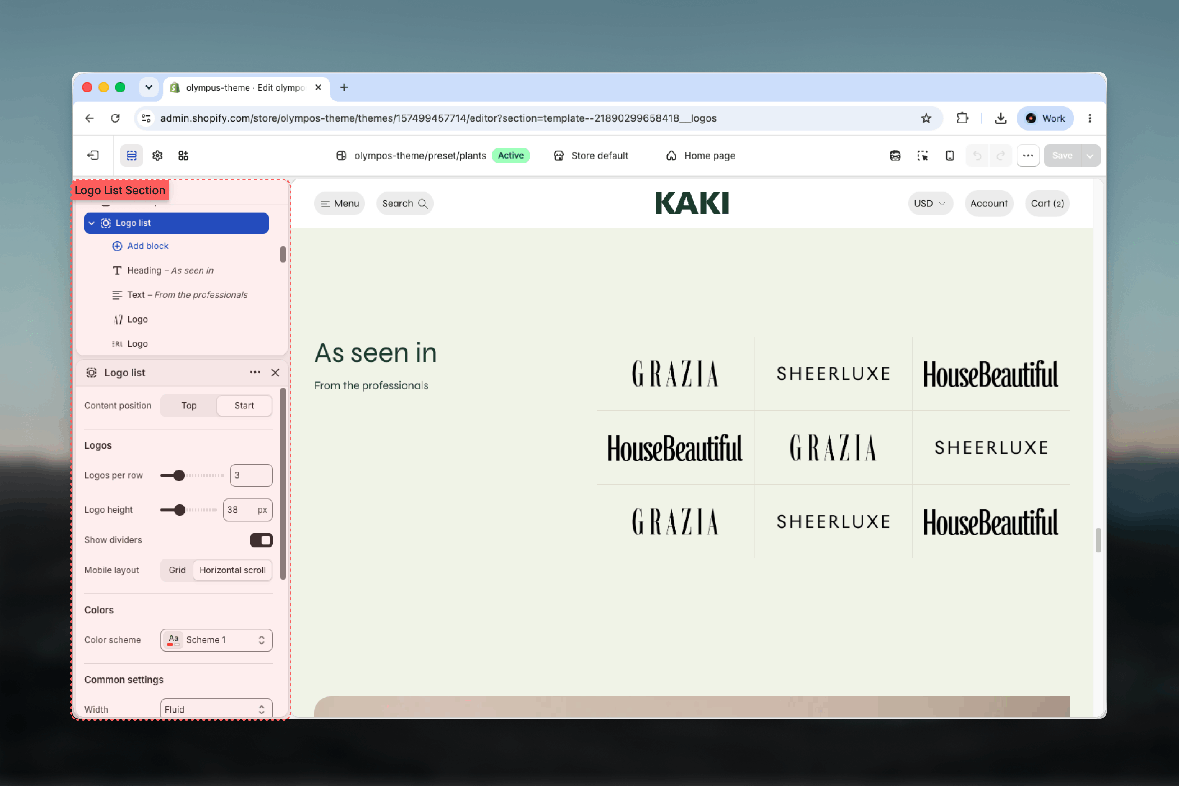
Task: Bookmark this page with star icon
Action: [926, 118]
